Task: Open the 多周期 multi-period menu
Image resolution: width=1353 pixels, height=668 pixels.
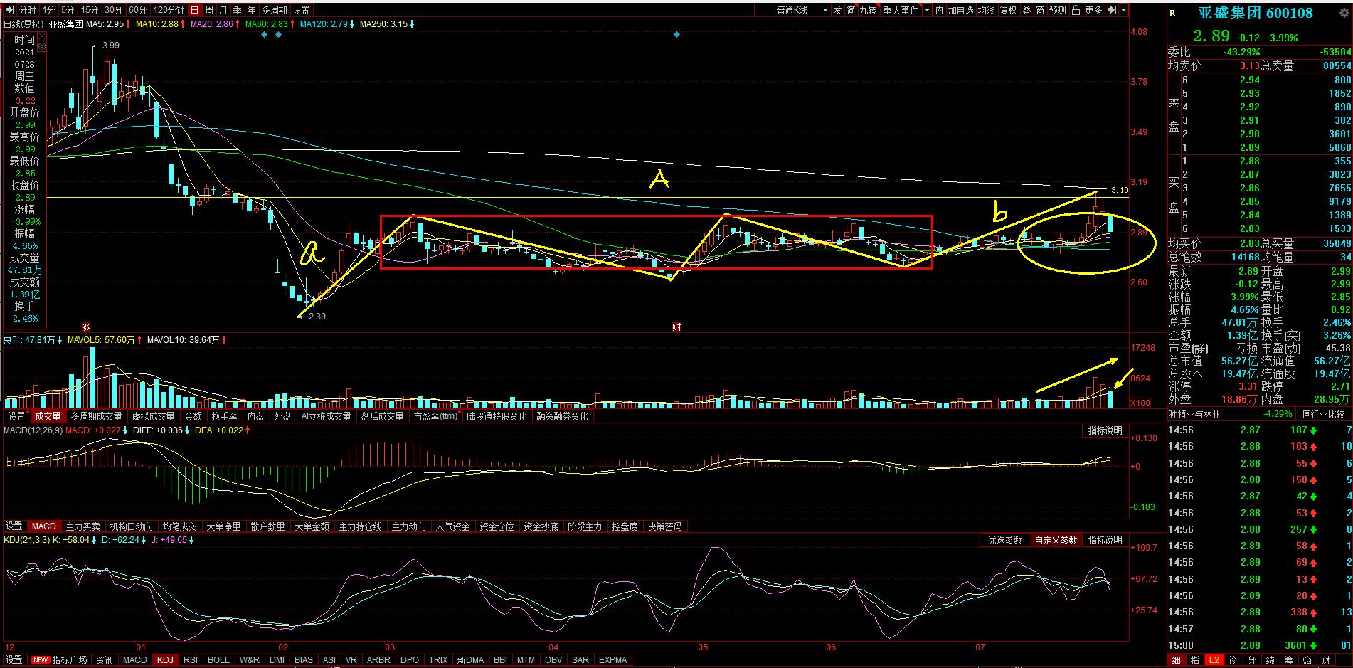Action: click(x=274, y=10)
